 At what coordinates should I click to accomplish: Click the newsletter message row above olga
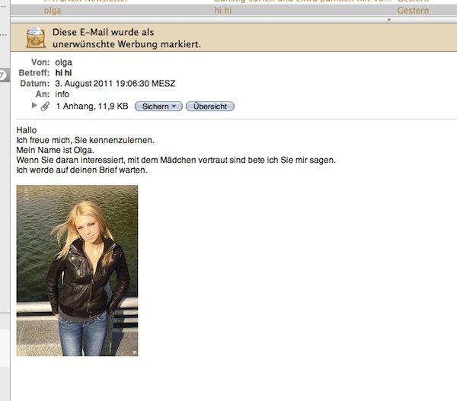click(x=234, y=2)
